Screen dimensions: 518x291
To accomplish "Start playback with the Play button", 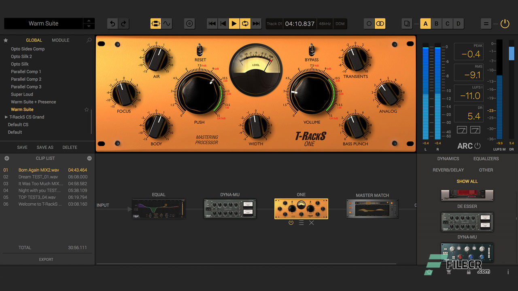I will (x=234, y=24).
